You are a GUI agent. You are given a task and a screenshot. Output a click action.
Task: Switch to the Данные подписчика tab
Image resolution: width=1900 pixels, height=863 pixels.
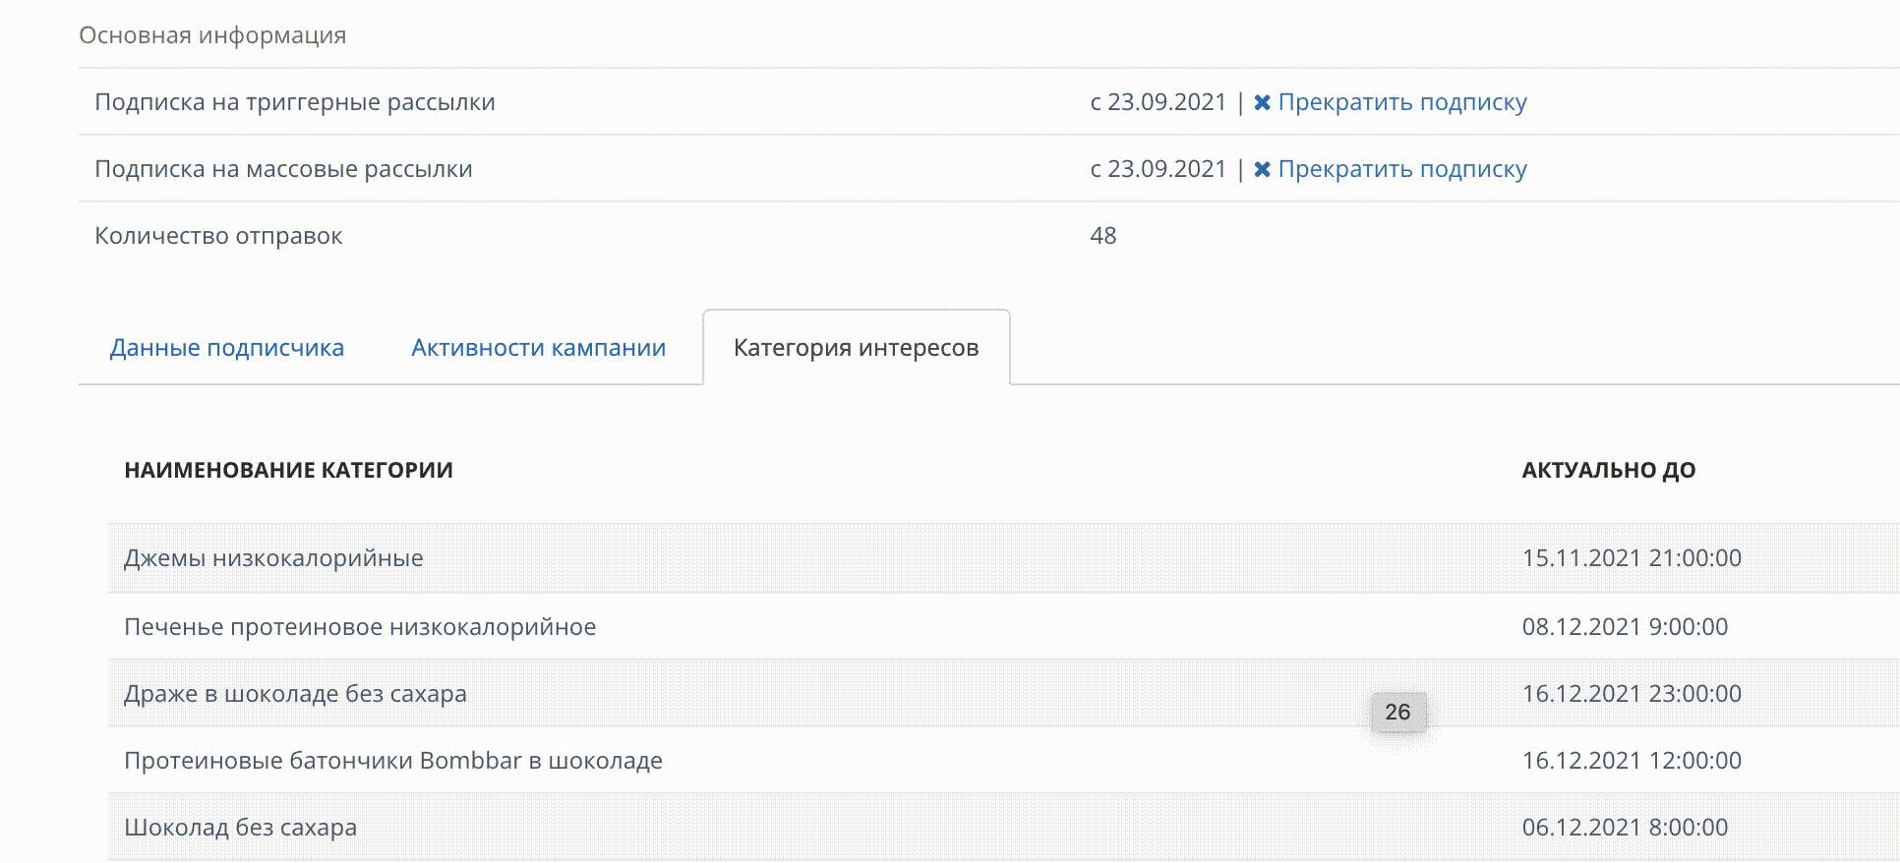click(x=227, y=348)
